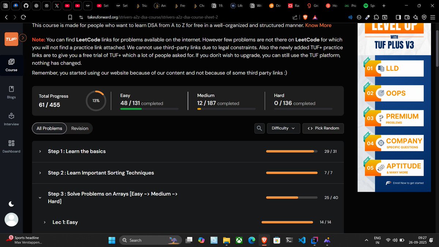Click the problem search magnifier icon
The width and height of the screenshot is (439, 247).
tap(259, 128)
